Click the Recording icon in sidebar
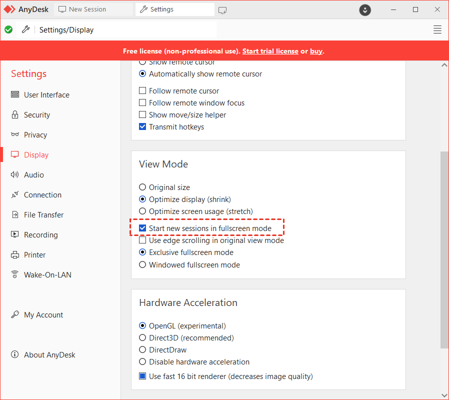 point(15,235)
